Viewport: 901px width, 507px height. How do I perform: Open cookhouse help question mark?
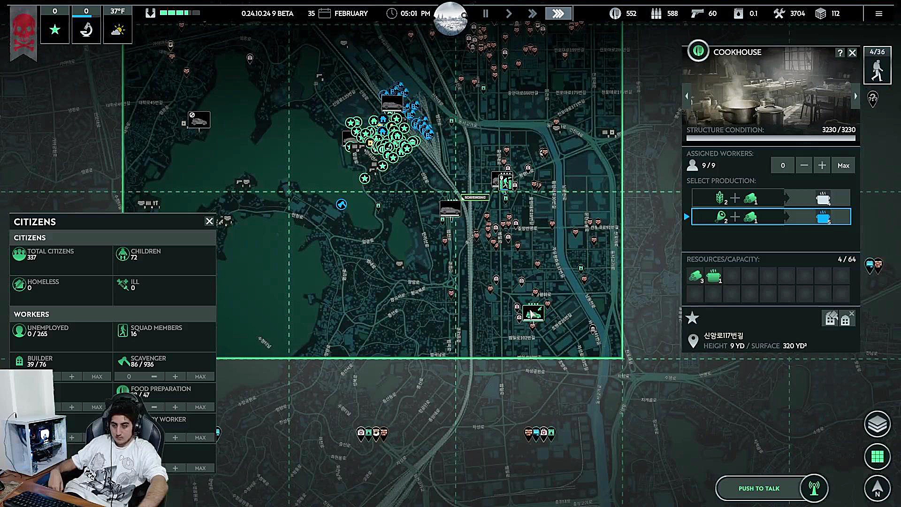coord(840,53)
